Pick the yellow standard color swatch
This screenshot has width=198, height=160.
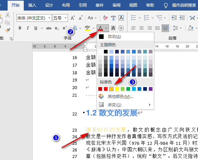click(117, 89)
